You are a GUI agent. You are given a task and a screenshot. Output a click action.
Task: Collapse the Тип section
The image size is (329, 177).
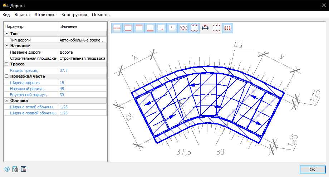point(6,34)
